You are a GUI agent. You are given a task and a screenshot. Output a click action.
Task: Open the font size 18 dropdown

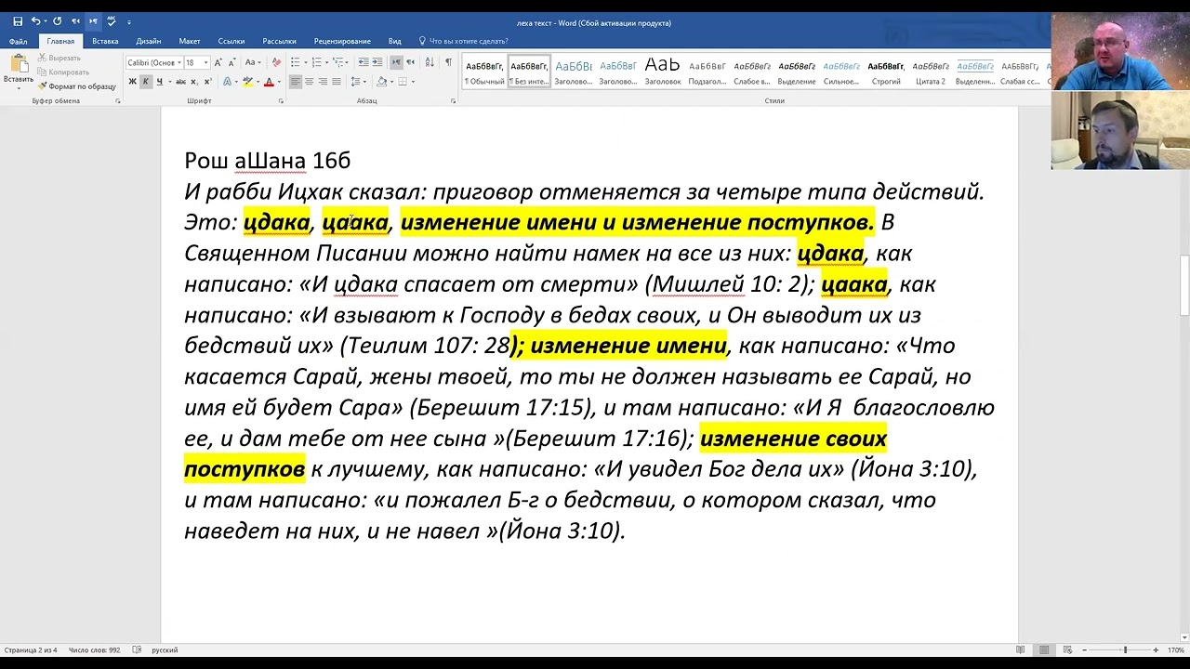205,62
